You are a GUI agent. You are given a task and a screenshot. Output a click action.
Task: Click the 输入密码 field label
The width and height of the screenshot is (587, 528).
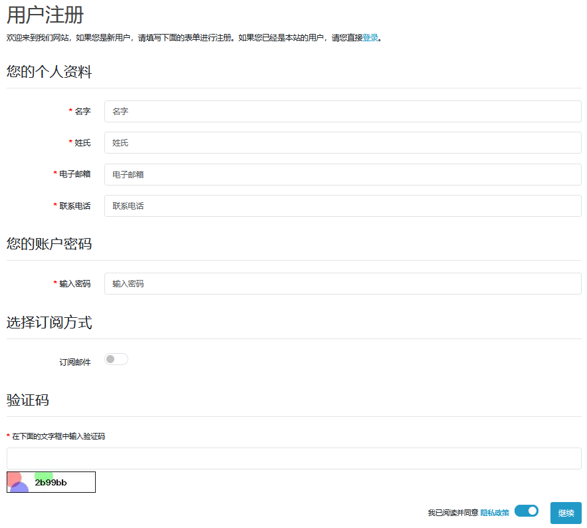(74, 284)
